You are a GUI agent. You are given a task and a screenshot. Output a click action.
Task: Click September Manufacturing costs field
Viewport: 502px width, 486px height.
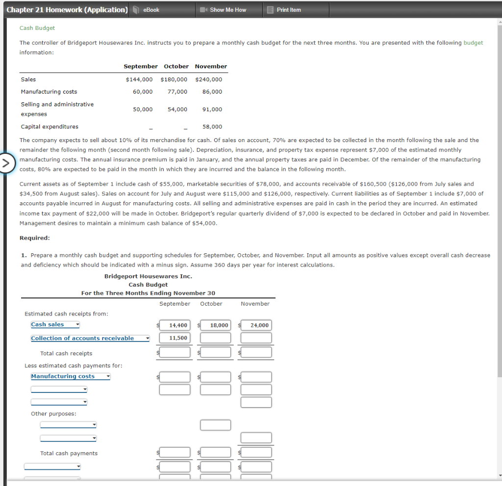[x=175, y=377]
